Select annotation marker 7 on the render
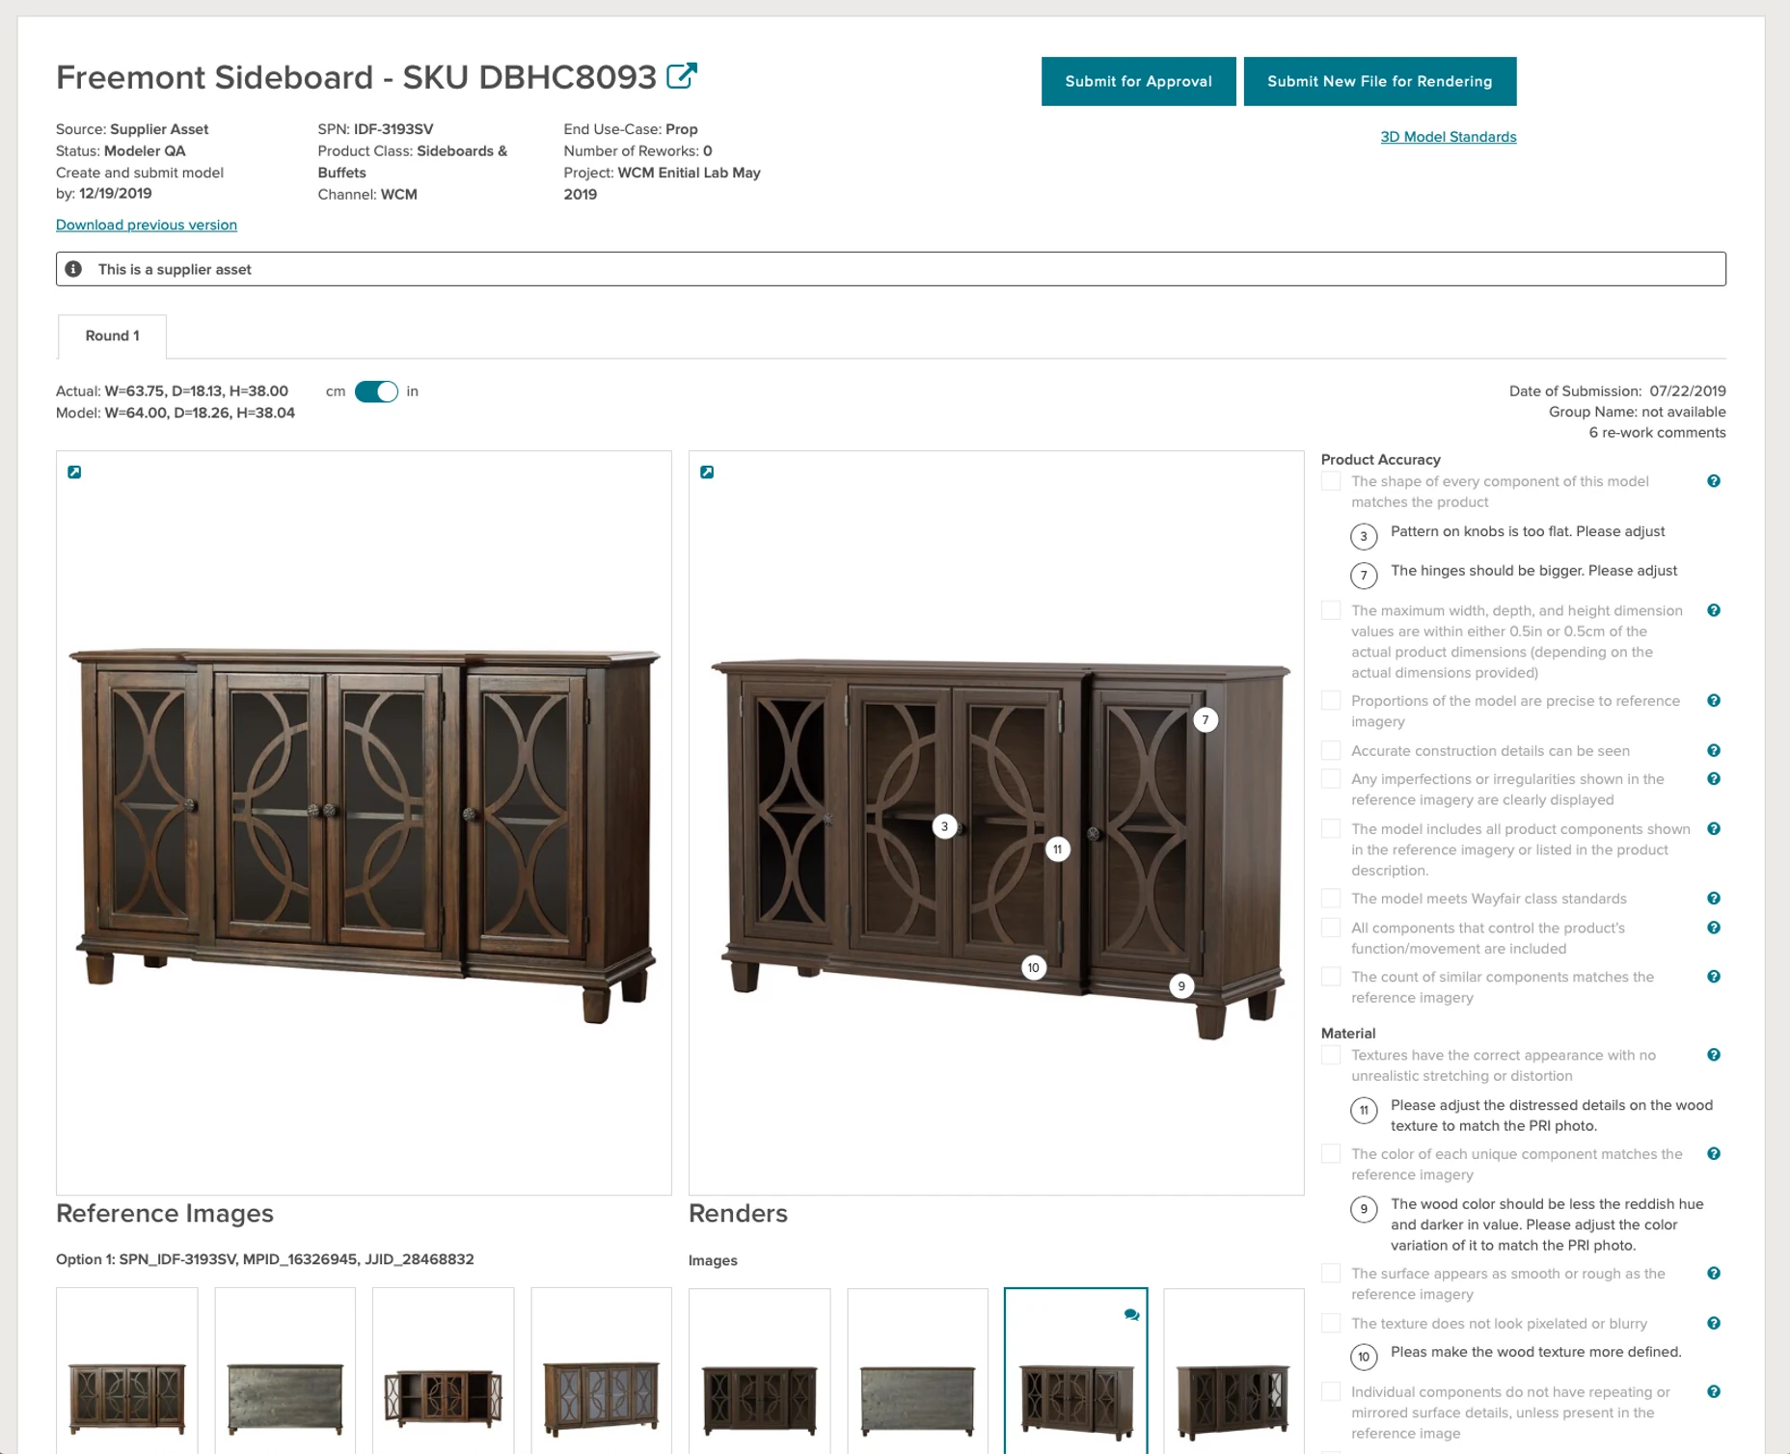The width and height of the screenshot is (1790, 1454). coord(1206,719)
